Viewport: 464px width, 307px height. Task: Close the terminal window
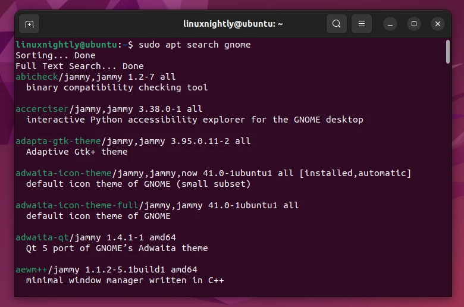coord(438,24)
